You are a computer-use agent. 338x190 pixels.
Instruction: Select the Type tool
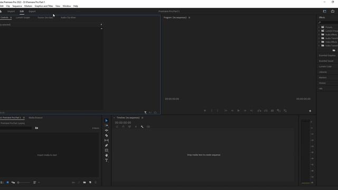(107, 160)
